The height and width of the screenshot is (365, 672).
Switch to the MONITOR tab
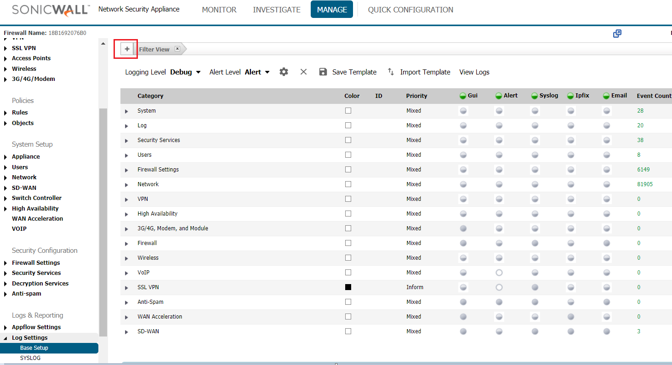(x=219, y=10)
